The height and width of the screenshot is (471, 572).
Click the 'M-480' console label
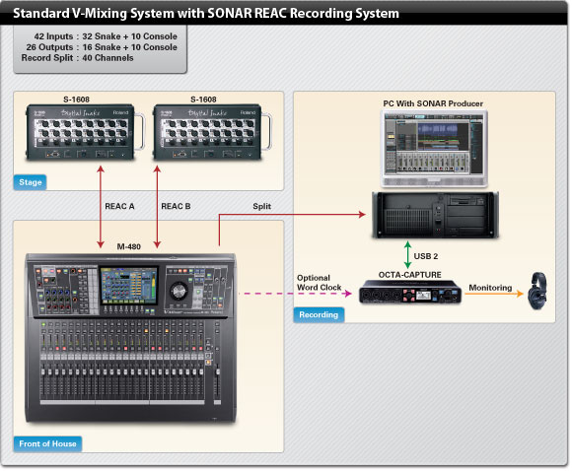click(129, 246)
